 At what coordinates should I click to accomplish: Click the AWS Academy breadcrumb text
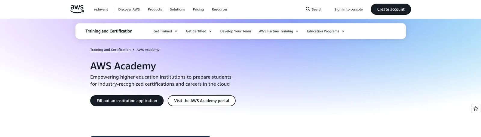point(148,50)
